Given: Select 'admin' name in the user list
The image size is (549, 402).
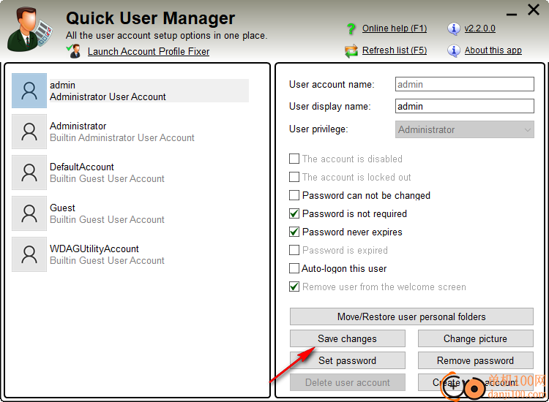Looking at the screenshot, I should [62, 85].
